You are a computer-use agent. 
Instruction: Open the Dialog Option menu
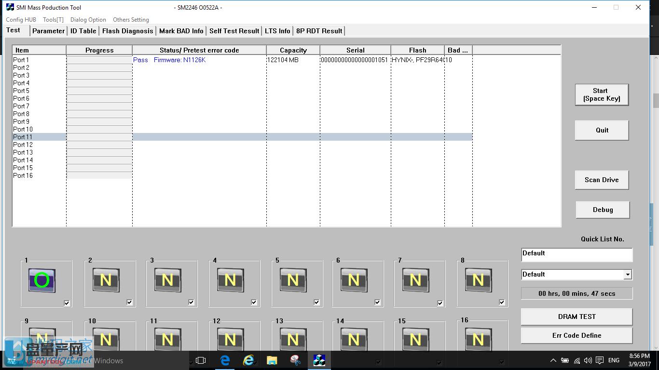tap(88, 20)
